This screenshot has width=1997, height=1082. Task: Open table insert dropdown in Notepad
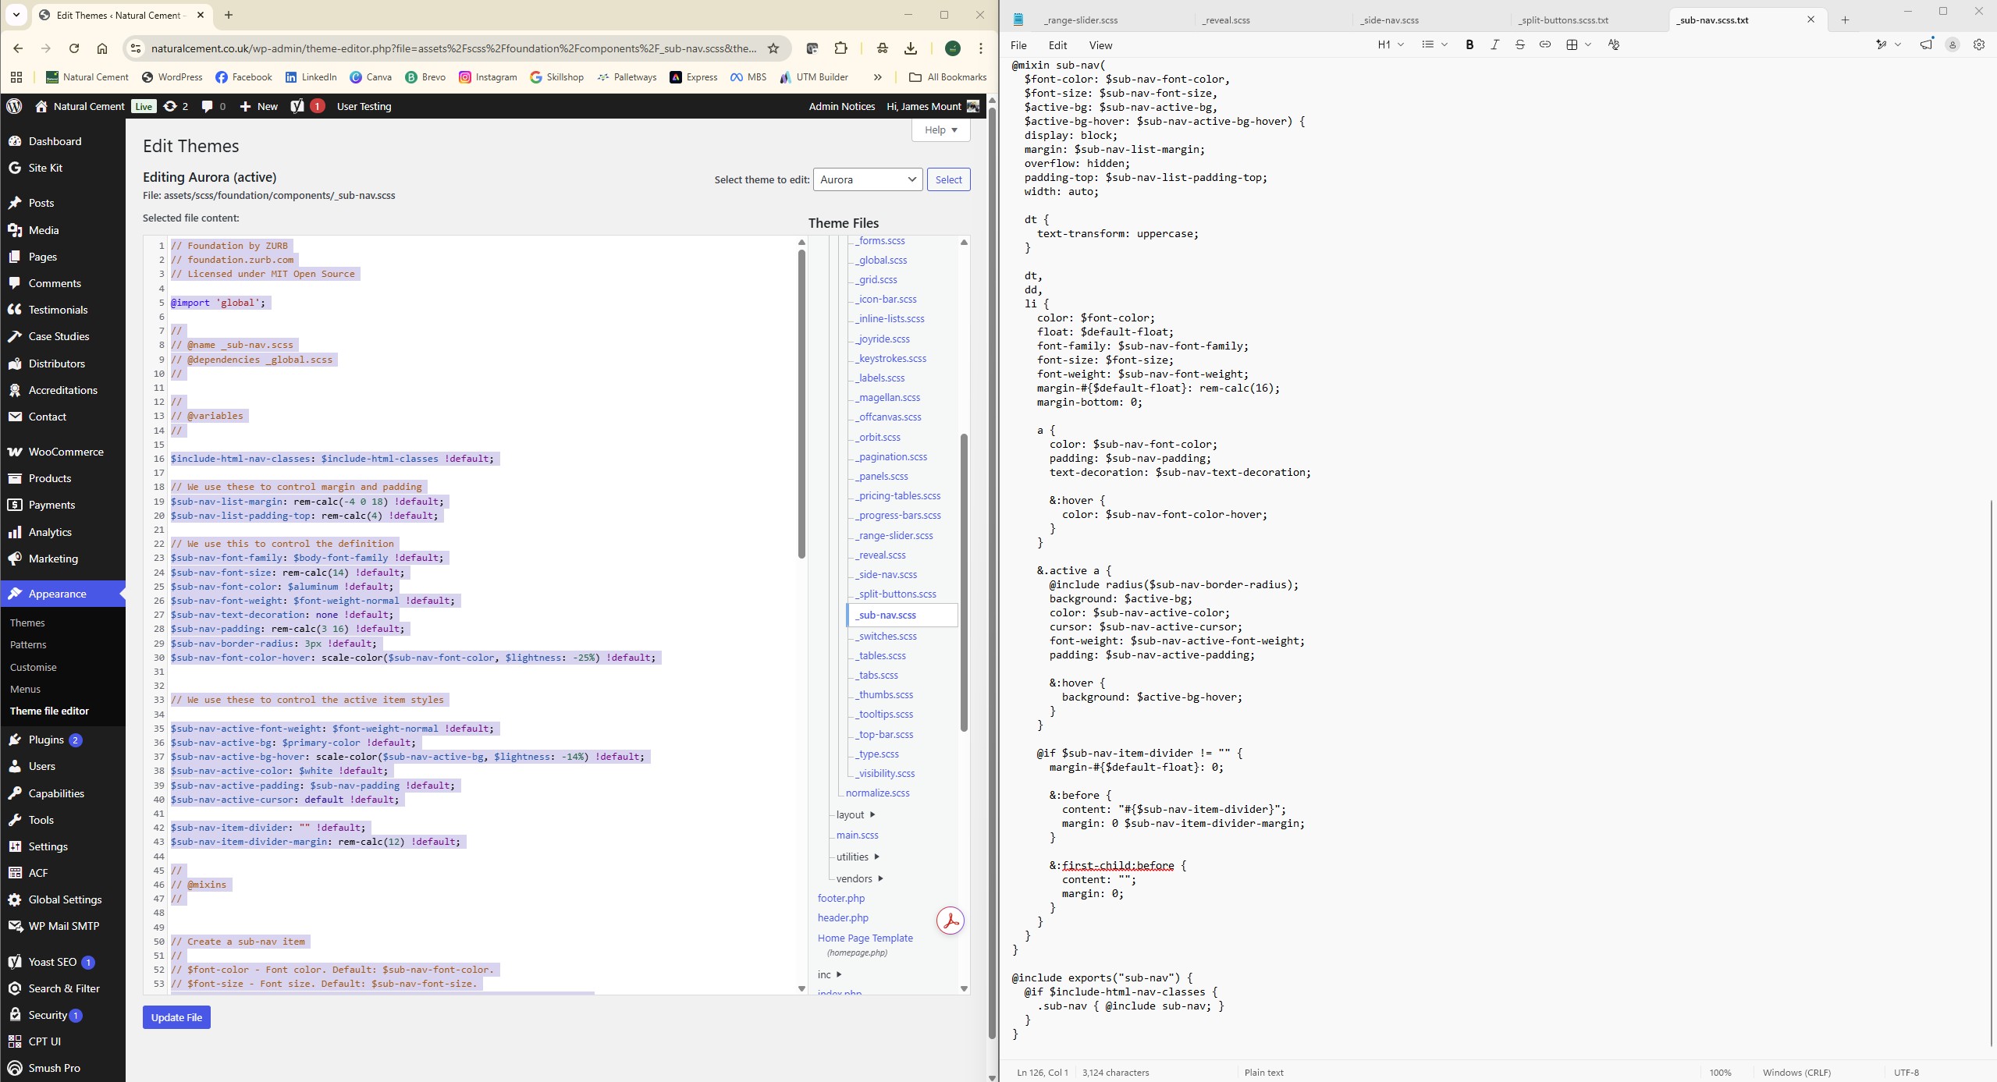pyautogui.click(x=1579, y=44)
